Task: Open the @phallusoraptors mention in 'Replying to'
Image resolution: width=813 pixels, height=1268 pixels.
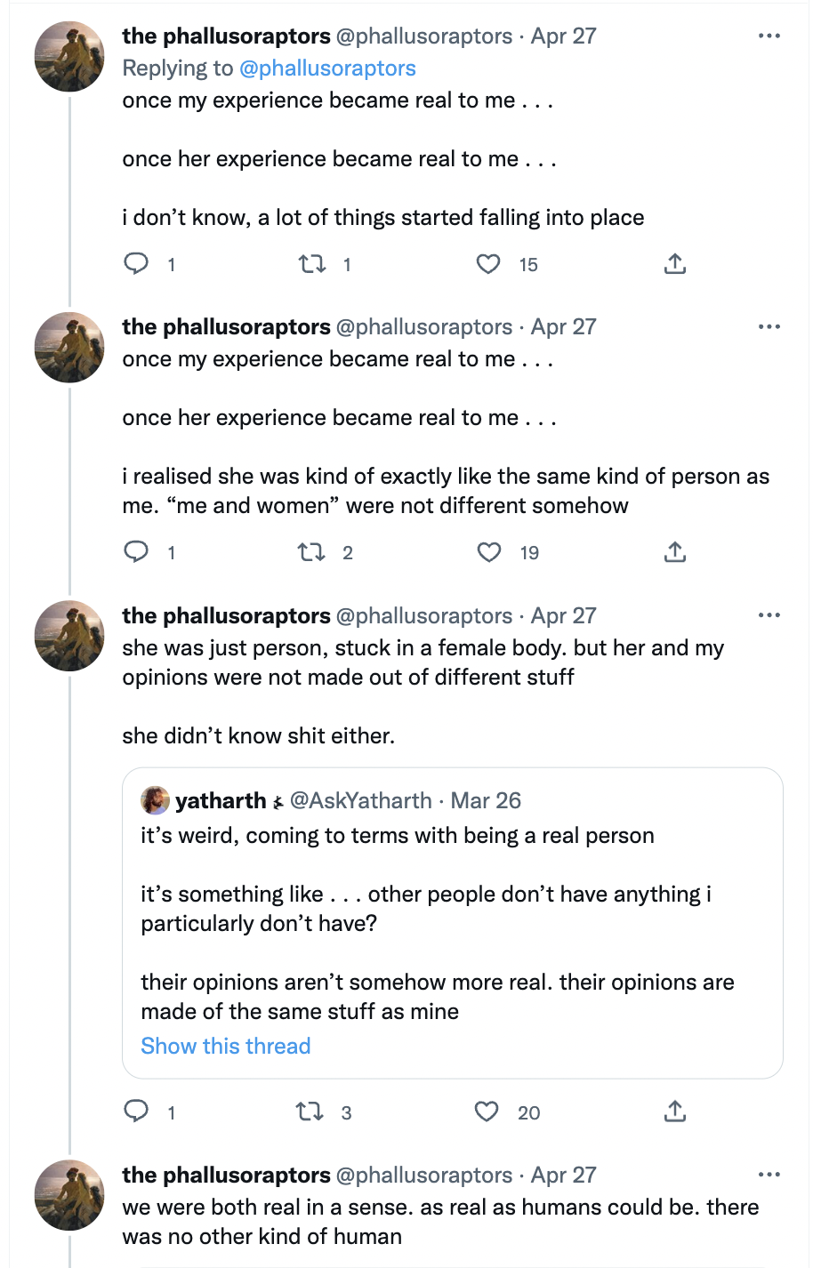Action: tap(327, 68)
